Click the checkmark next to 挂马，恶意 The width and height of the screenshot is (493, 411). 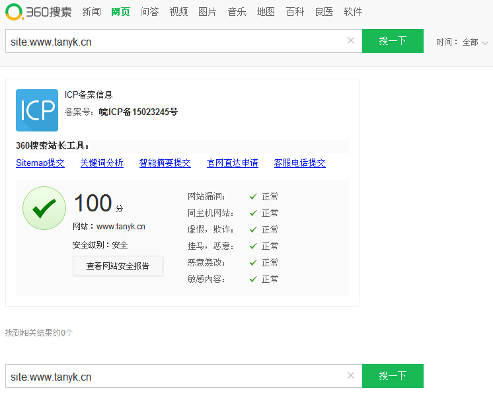253,246
